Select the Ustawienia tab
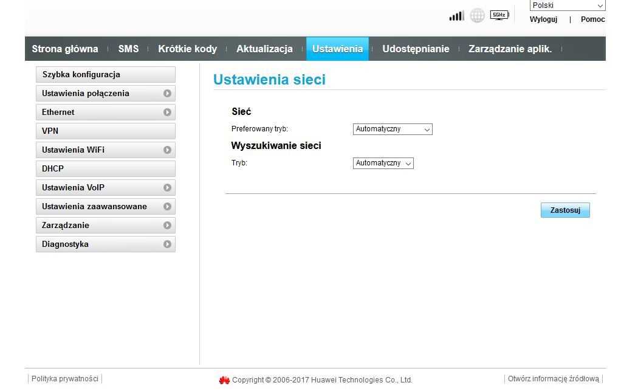This screenshot has height=391, width=621. click(337, 49)
